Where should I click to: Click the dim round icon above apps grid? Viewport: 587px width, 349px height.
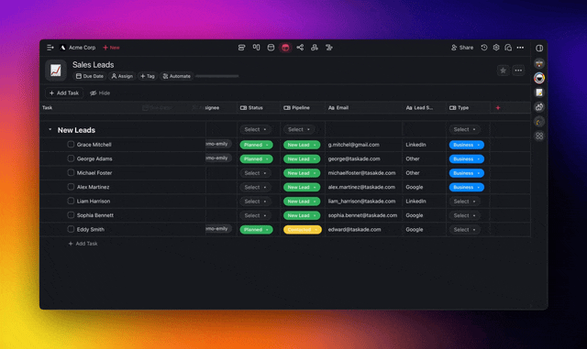[x=539, y=122]
